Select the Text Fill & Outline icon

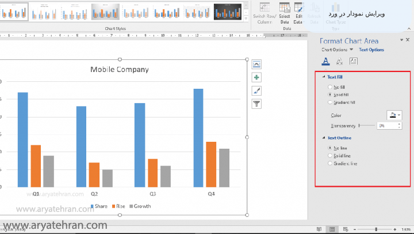(x=325, y=61)
